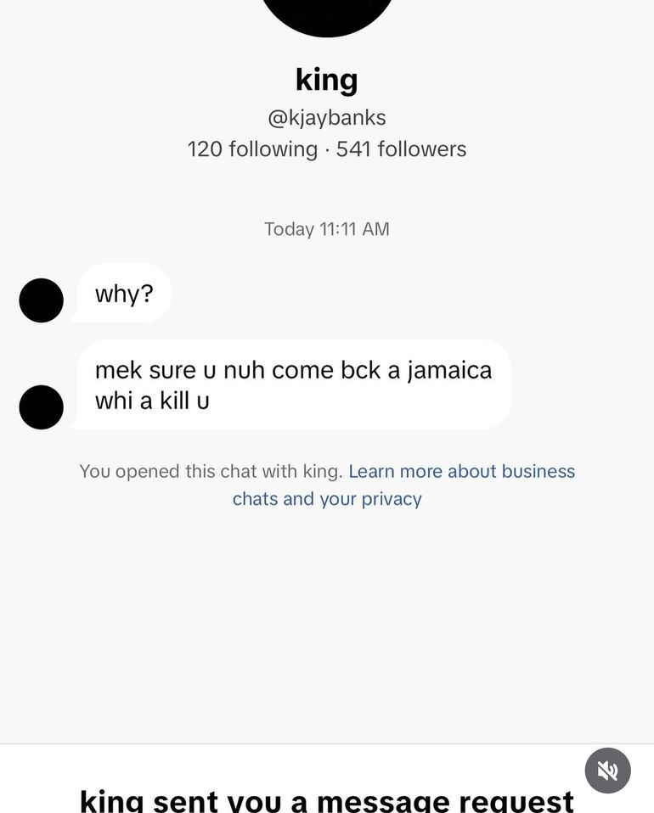This screenshot has width=654, height=813.
Task: View the 541 followers list
Action: click(401, 149)
